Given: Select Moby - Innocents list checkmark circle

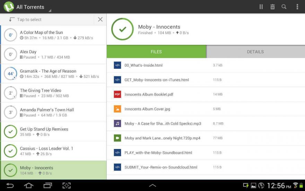Looking at the screenshot, I should [10, 170].
